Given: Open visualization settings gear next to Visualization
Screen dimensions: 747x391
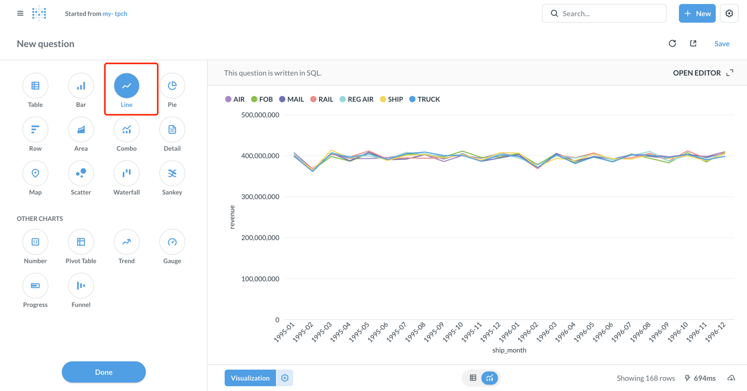Looking at the screenshot, I should coord(285,378).
